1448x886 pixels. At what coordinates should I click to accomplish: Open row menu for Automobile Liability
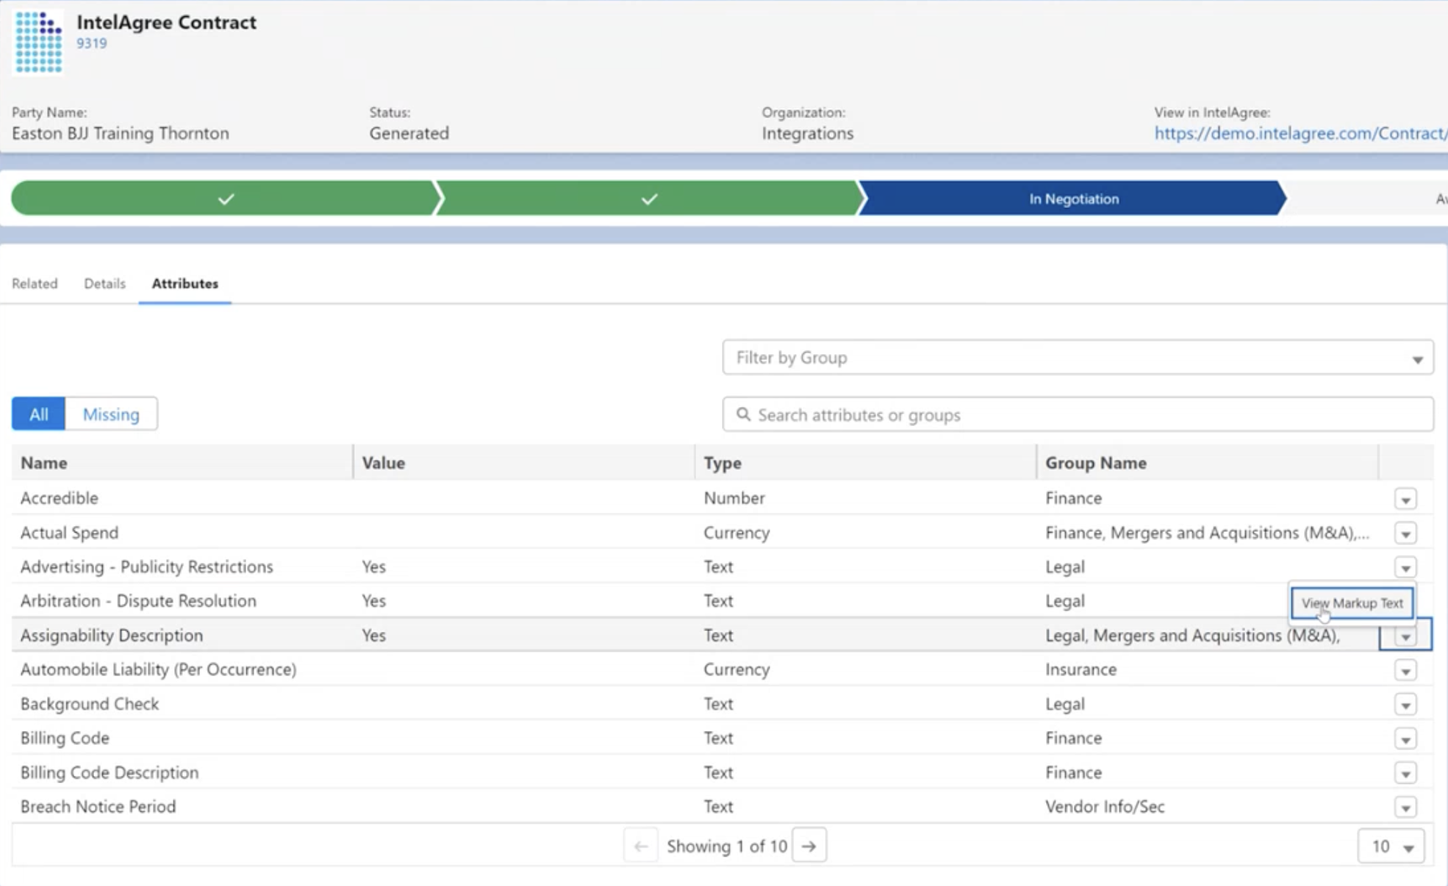pos(1405,670)
